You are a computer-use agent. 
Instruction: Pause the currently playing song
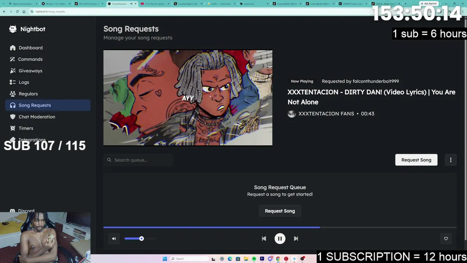tap(280, 239)
